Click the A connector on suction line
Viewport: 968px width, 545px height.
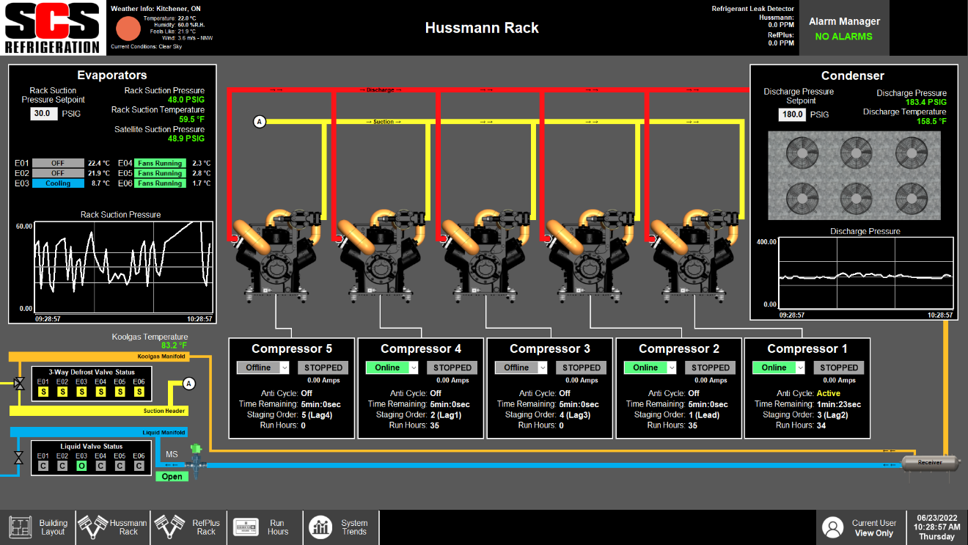259,122
